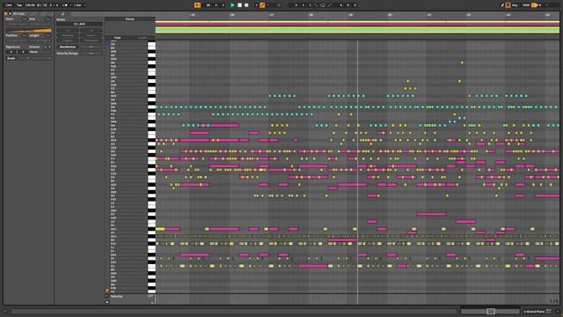
Task: Open the Groove None dropdown
Action: point(40,52)
